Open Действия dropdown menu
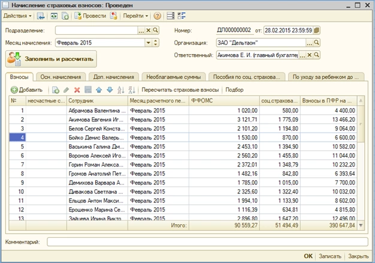Viewport: 375px width, 263px height. [x=18, y=16]
